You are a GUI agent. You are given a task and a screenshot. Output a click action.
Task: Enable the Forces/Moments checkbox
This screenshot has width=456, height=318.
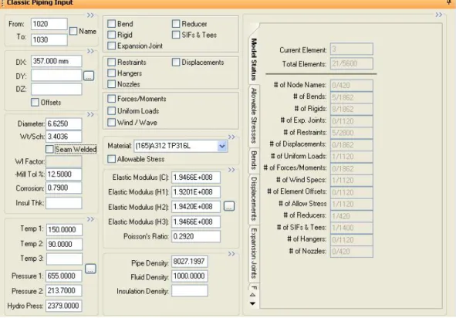pos(111,99)
